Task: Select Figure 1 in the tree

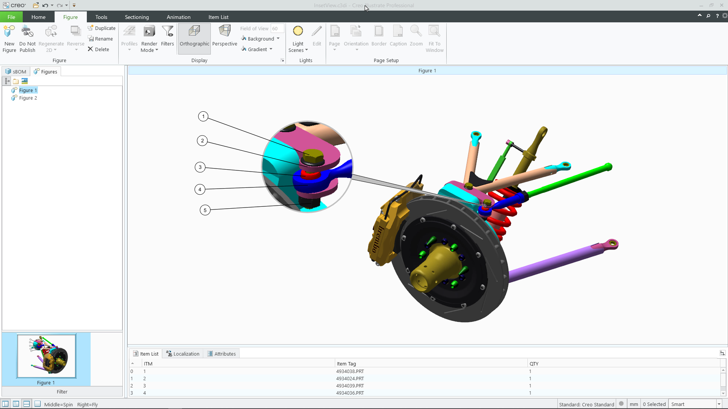Action: (x=28, y=90)
